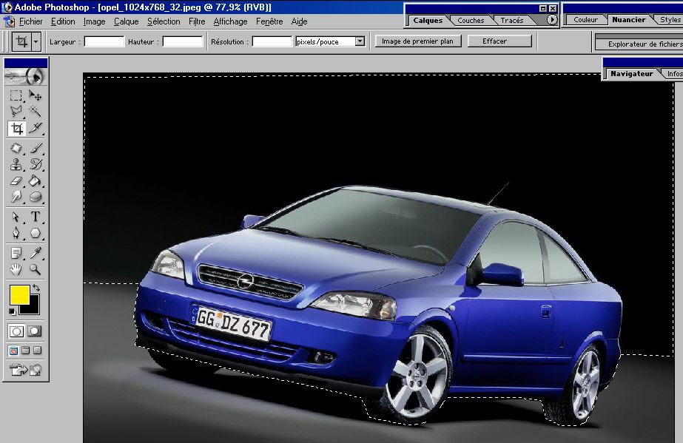Select the Paint Bucket tool
This screenshot has height=443, width=683.
pyautogui.click(x=36, y=180)
